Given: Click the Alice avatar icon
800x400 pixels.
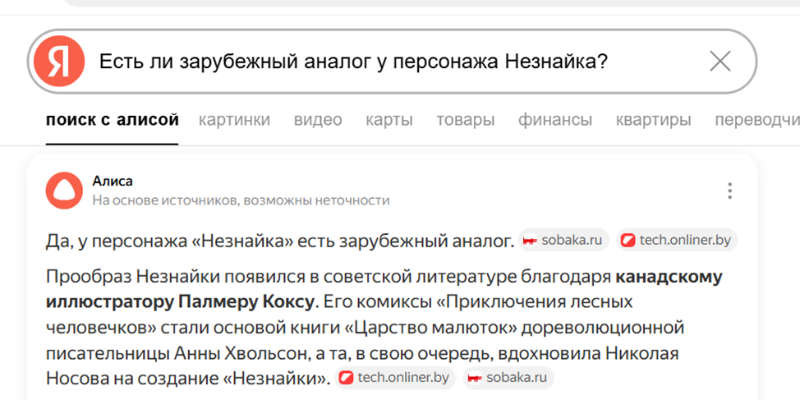Looking at the screenshot, I should 64,191.
